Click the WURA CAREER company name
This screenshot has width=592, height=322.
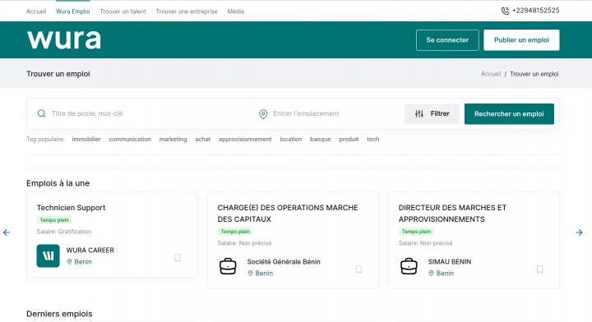click(90, 251)
